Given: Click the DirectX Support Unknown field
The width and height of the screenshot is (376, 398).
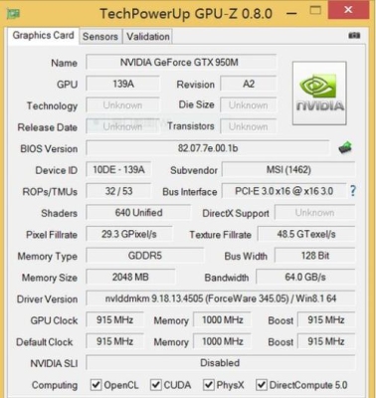Looking at the screenshot, I should coord(314,213).
